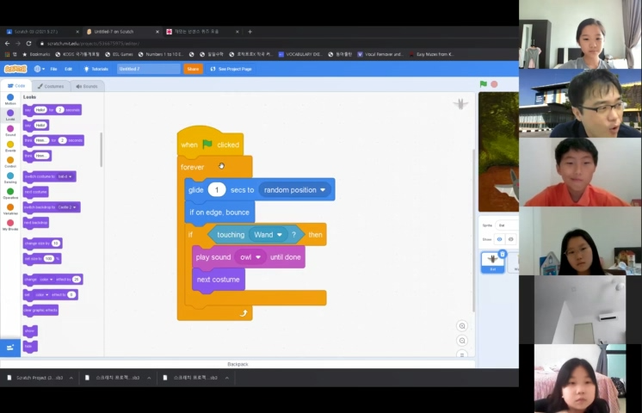
Task: Go back in the browser
Action: pos(8,43)
